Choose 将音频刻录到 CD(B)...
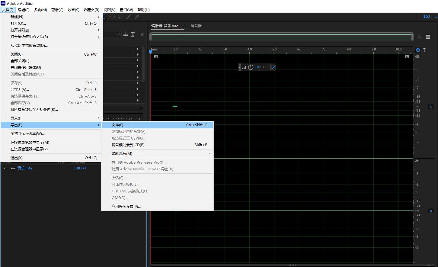 (158, 145)
